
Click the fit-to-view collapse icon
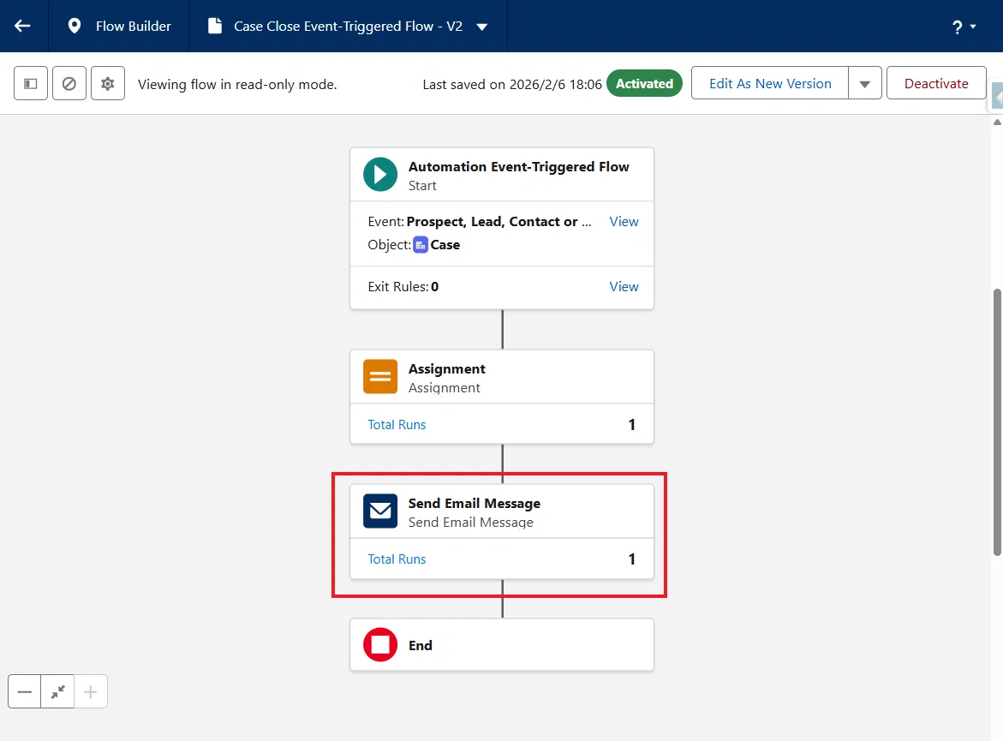(57, 691)
